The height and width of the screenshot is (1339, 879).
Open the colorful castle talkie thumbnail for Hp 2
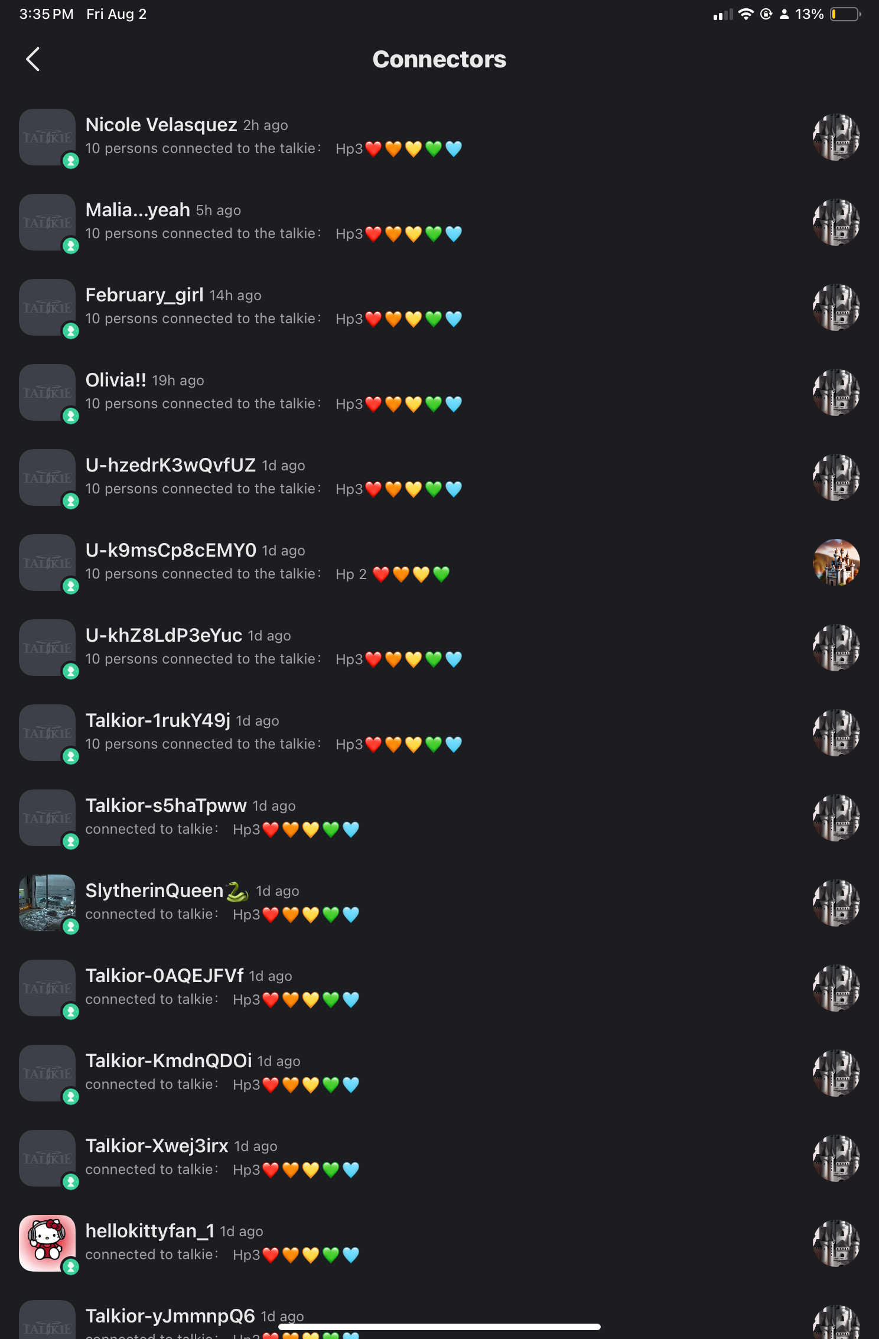(x=836, y=563)
